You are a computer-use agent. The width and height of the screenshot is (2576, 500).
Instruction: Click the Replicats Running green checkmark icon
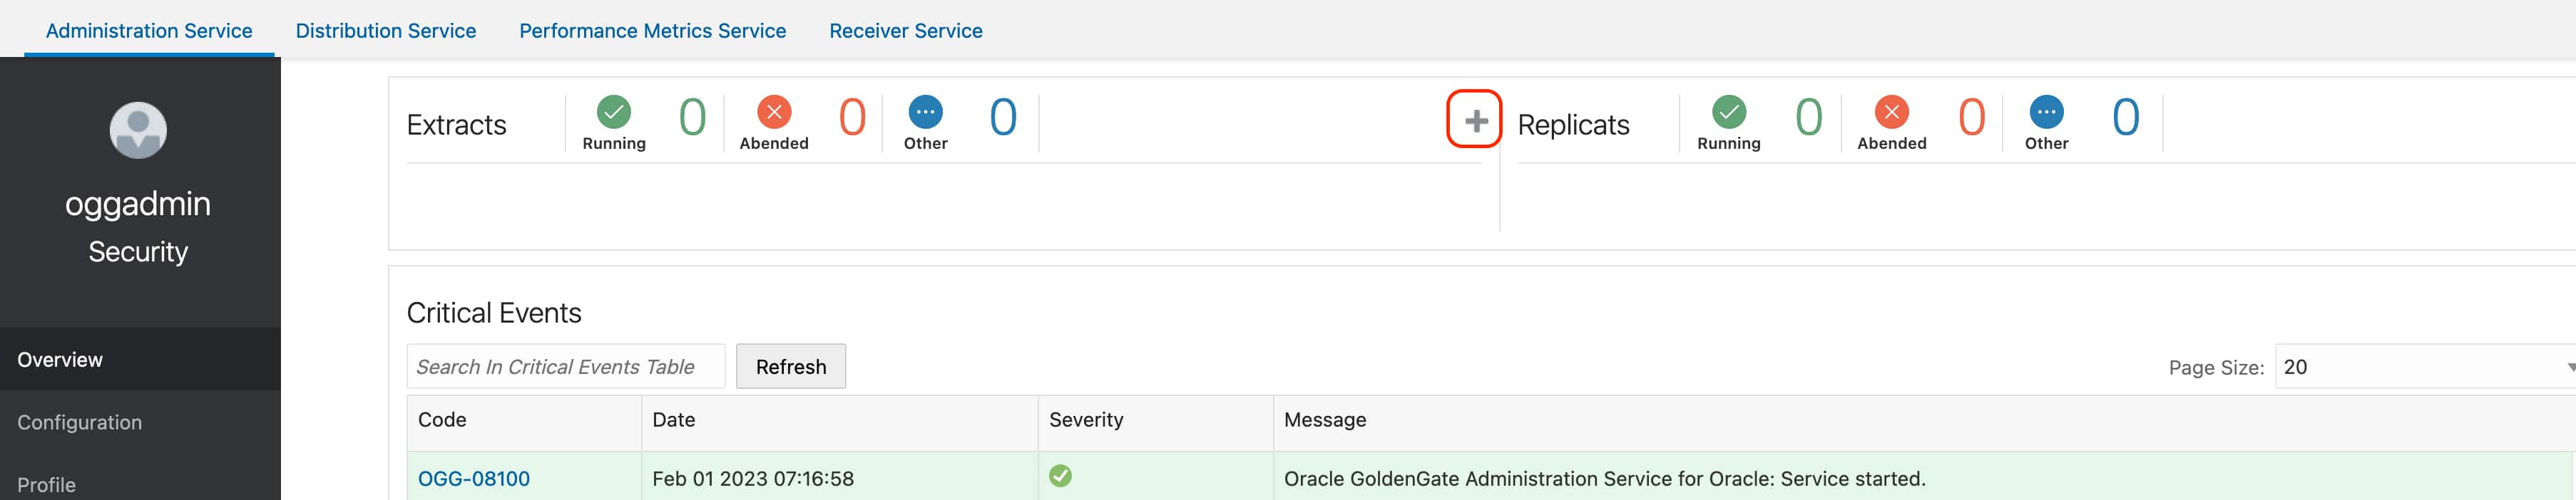pos(1728,112)
